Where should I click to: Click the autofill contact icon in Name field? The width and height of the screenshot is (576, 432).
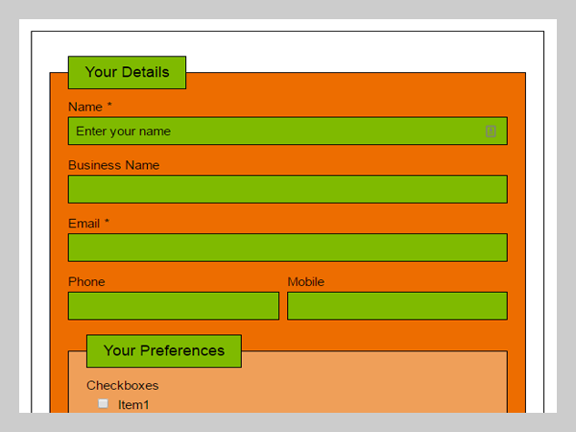pyautogui.click(x=491, y=132)
